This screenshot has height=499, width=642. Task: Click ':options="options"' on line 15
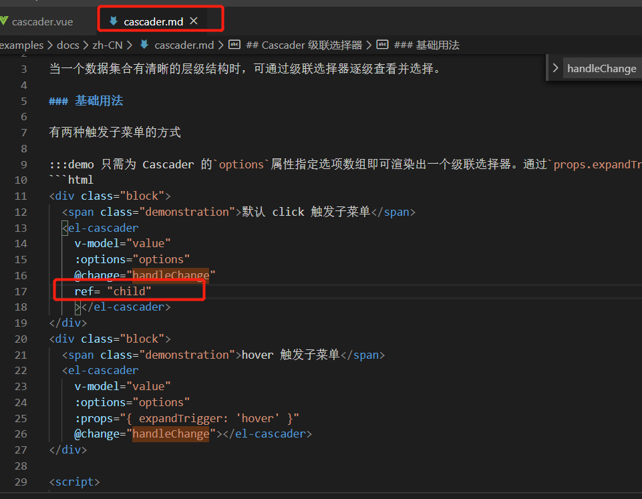pos(132,260)
